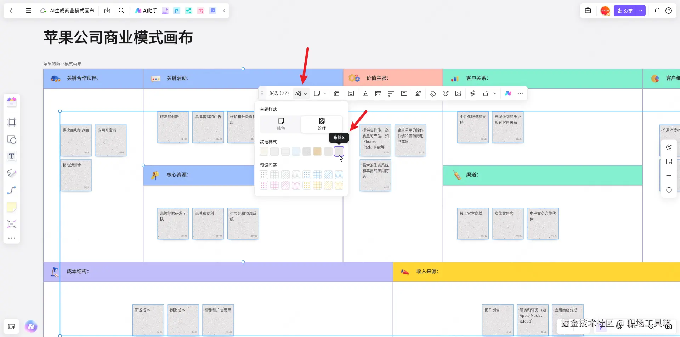
Task: Open the AI助手 assistant
Action: (x=146, y=11)
